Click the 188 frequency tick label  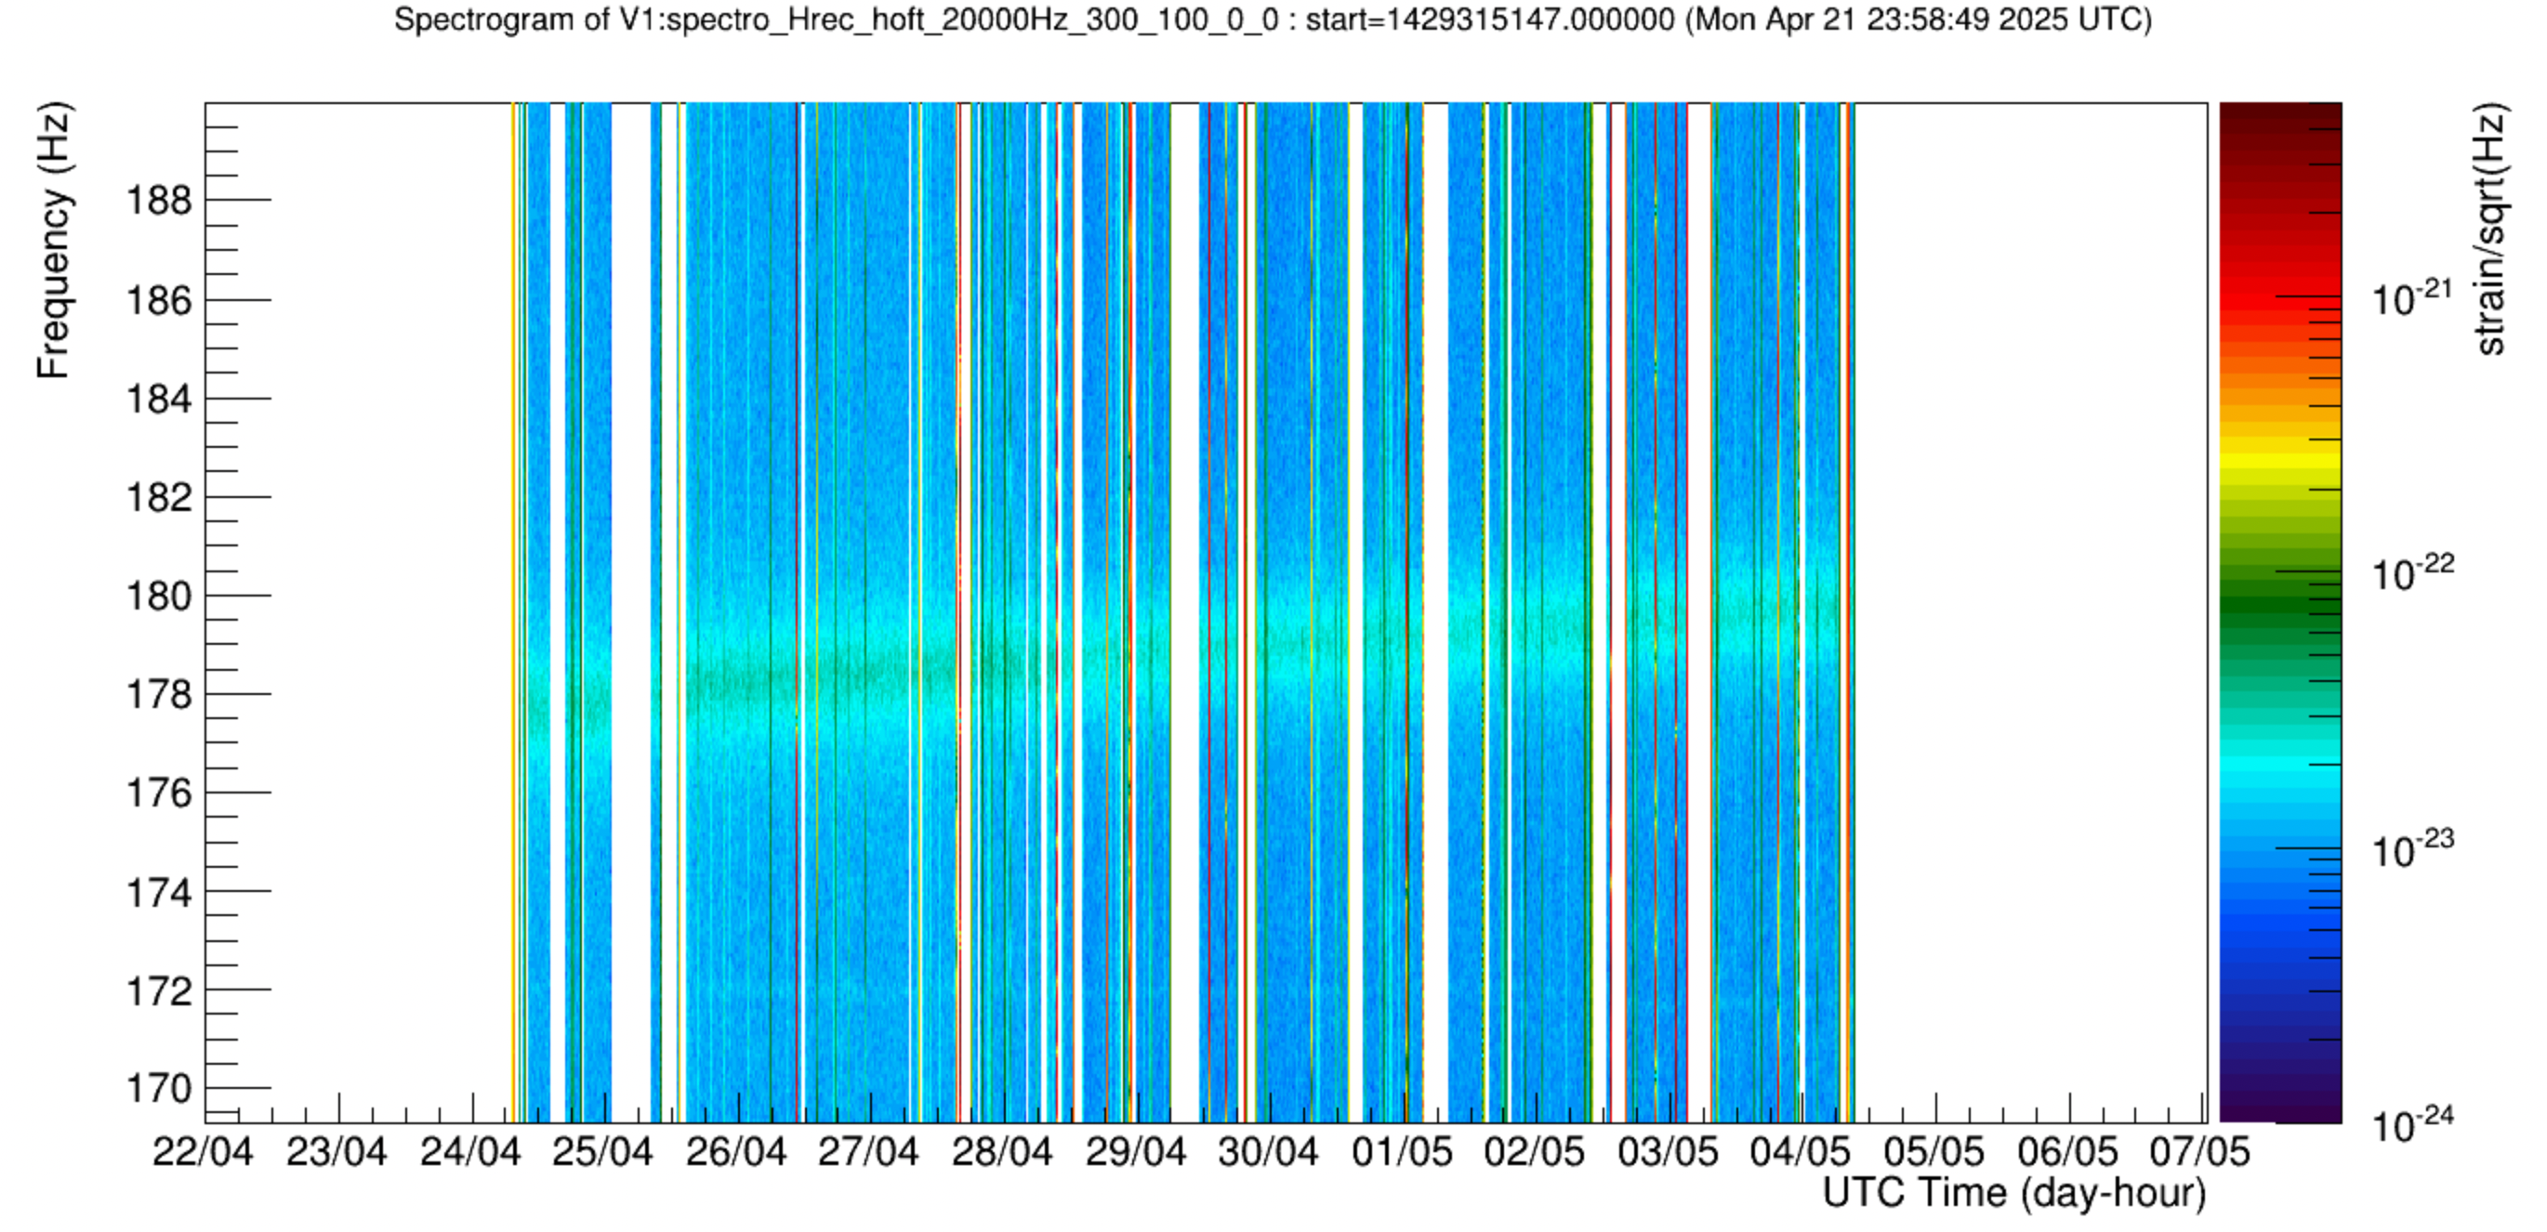point(158,201)
